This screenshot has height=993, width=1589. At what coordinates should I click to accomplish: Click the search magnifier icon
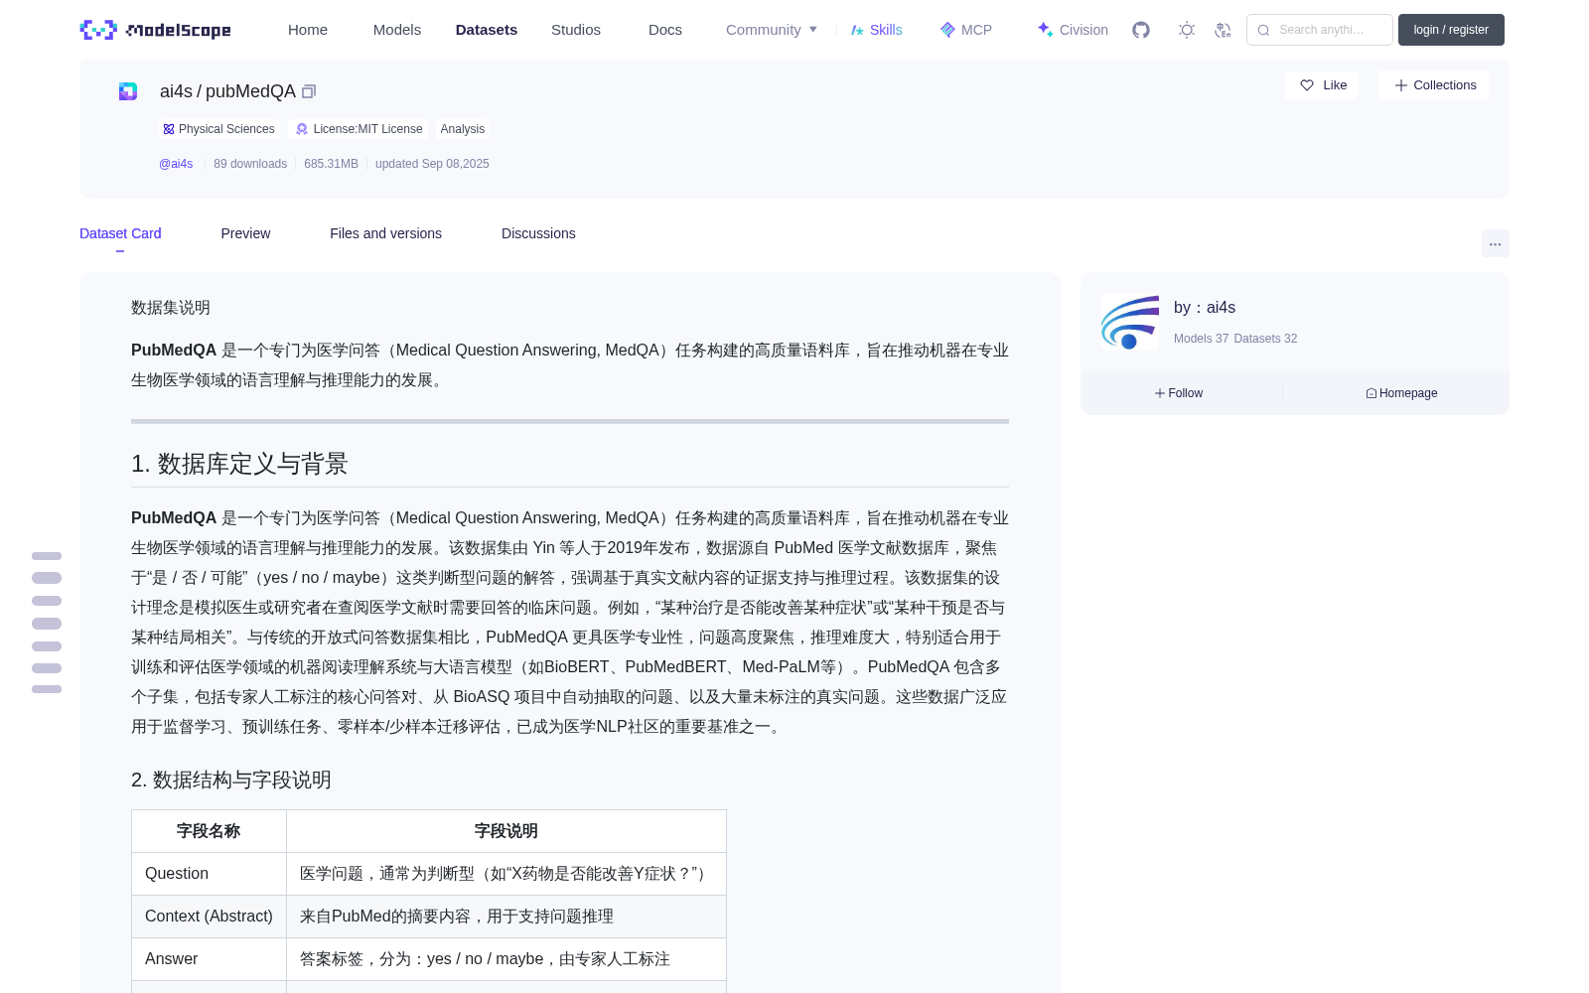click(x=1263, y=30)
